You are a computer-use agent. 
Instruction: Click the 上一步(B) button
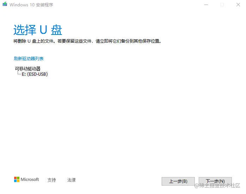point(178,181)
